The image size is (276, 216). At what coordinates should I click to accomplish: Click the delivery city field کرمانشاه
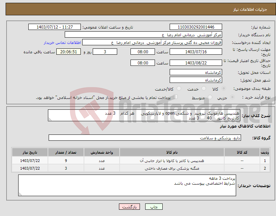pyautogui.click(x=196, y=80)
